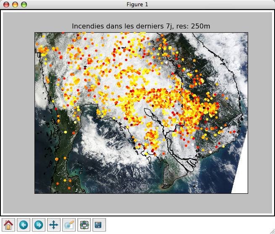
Task: Click the word 'Incendies' in plot title
Action: [x=87, y=26]
